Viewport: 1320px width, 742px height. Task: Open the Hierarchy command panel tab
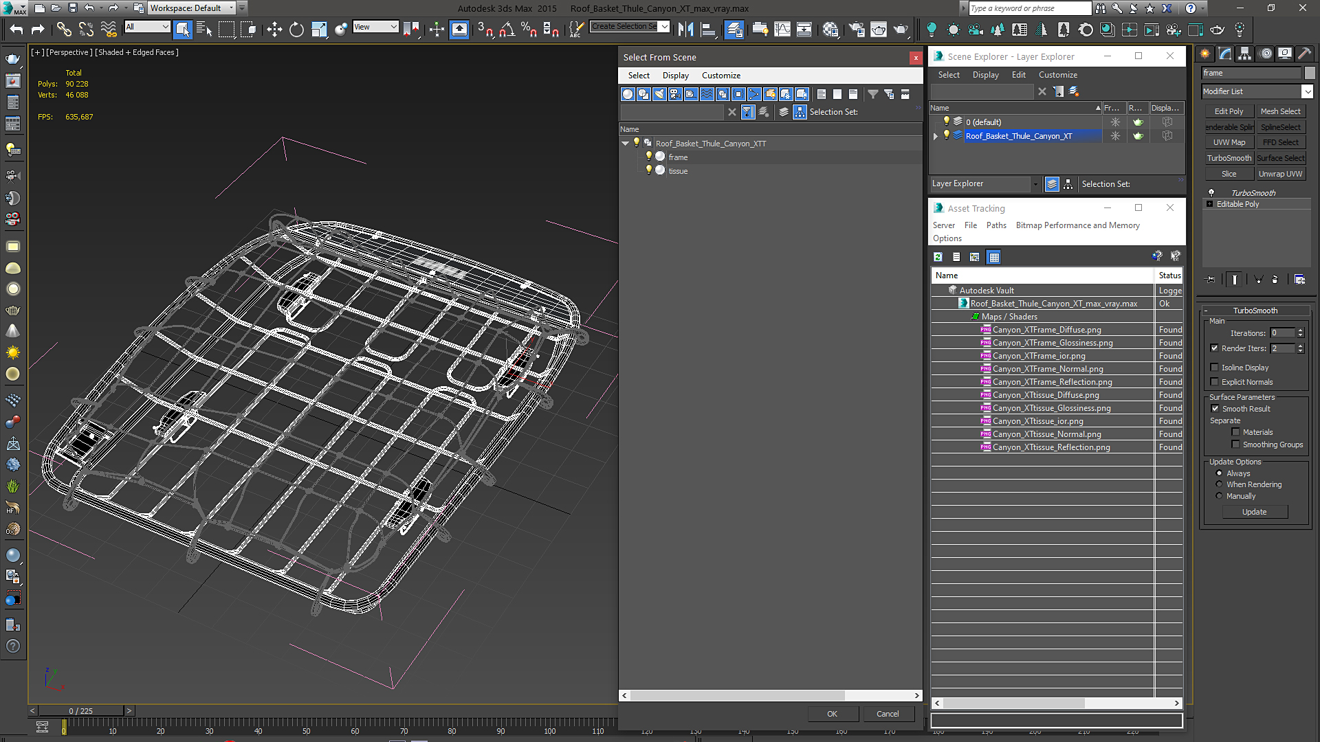(x=1244, y=54)
